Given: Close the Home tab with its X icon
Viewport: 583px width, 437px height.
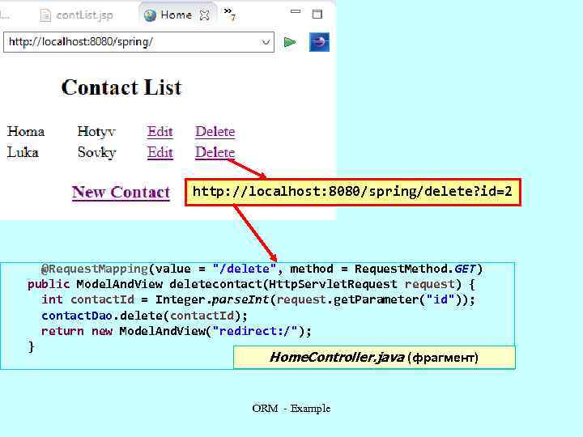Looking at the screenshot, I should pos(204,15).
